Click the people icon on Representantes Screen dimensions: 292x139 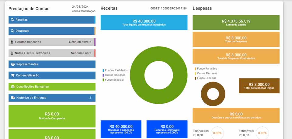pos(13,64)
